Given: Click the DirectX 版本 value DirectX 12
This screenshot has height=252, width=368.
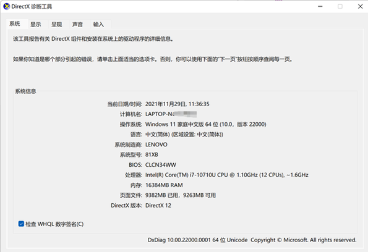Looking at the screenshot, I should click(x=158, y=205).
